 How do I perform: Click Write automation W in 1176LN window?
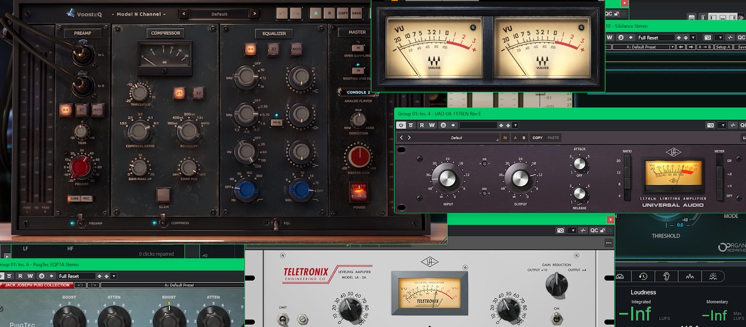pyautogui.click(x=432, y=125)
